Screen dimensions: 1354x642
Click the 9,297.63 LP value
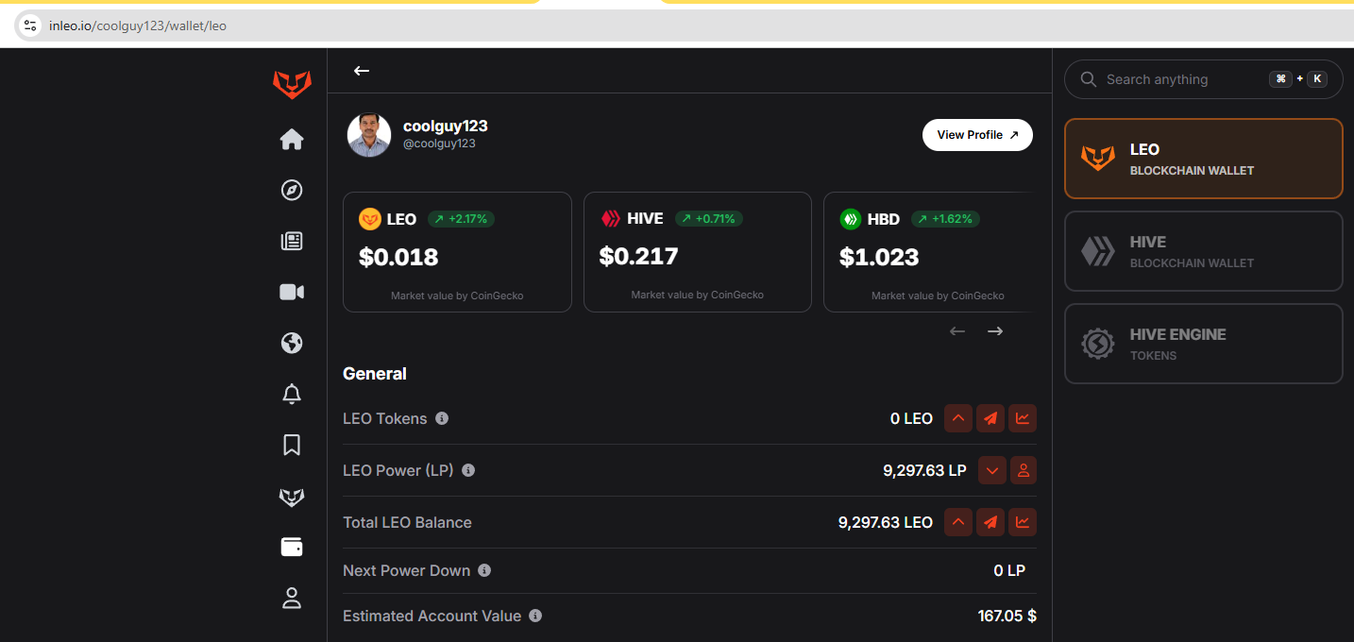click(924, 470)
